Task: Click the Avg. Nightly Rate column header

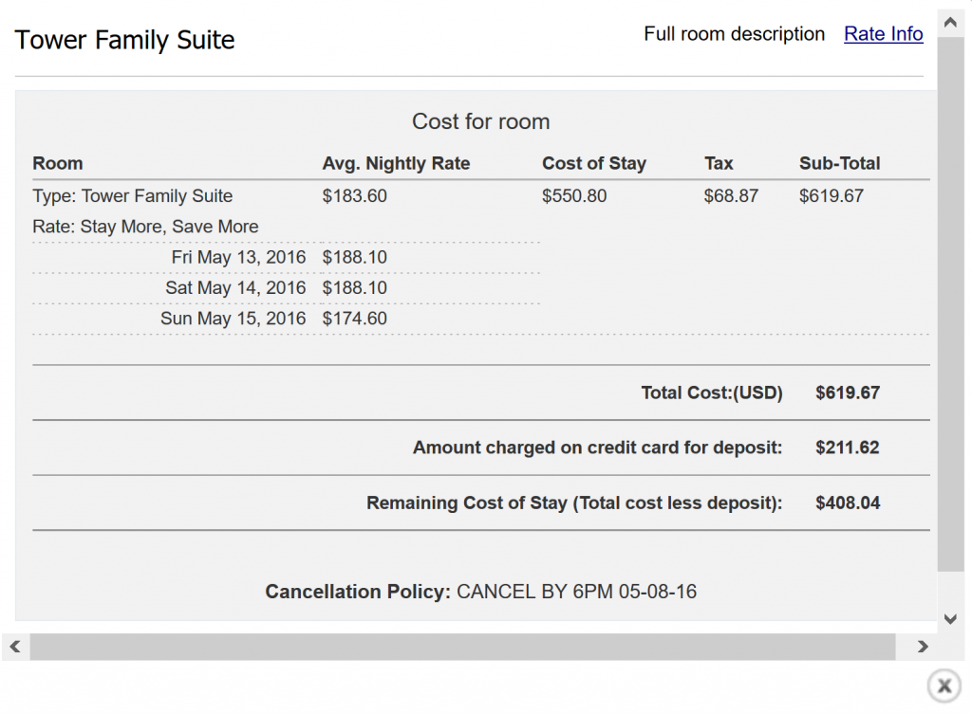Action: coord(396,163)
